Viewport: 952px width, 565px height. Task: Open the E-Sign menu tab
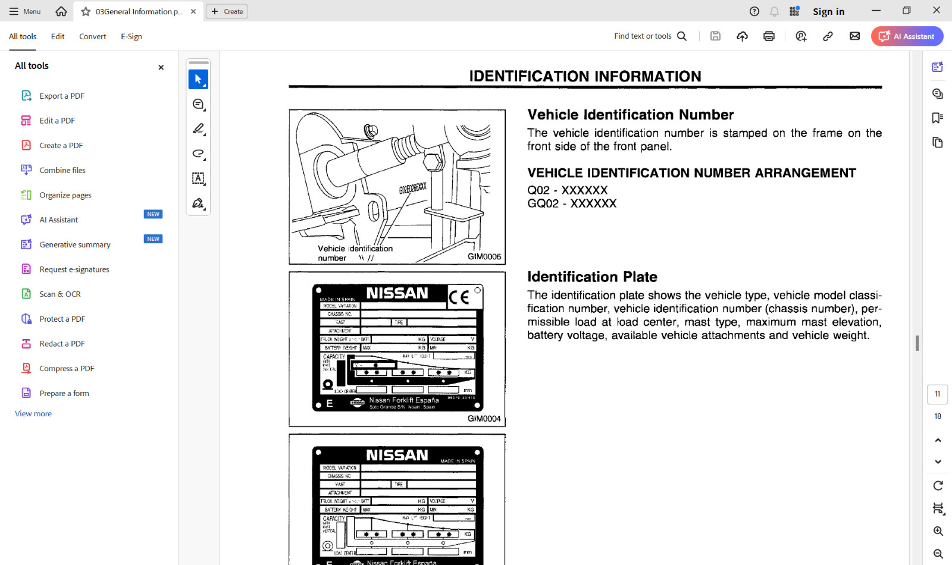point(131,36)
